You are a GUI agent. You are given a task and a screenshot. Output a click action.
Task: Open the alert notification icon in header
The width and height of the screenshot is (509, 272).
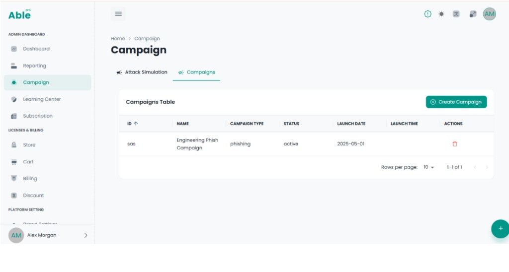click(427, 14)
